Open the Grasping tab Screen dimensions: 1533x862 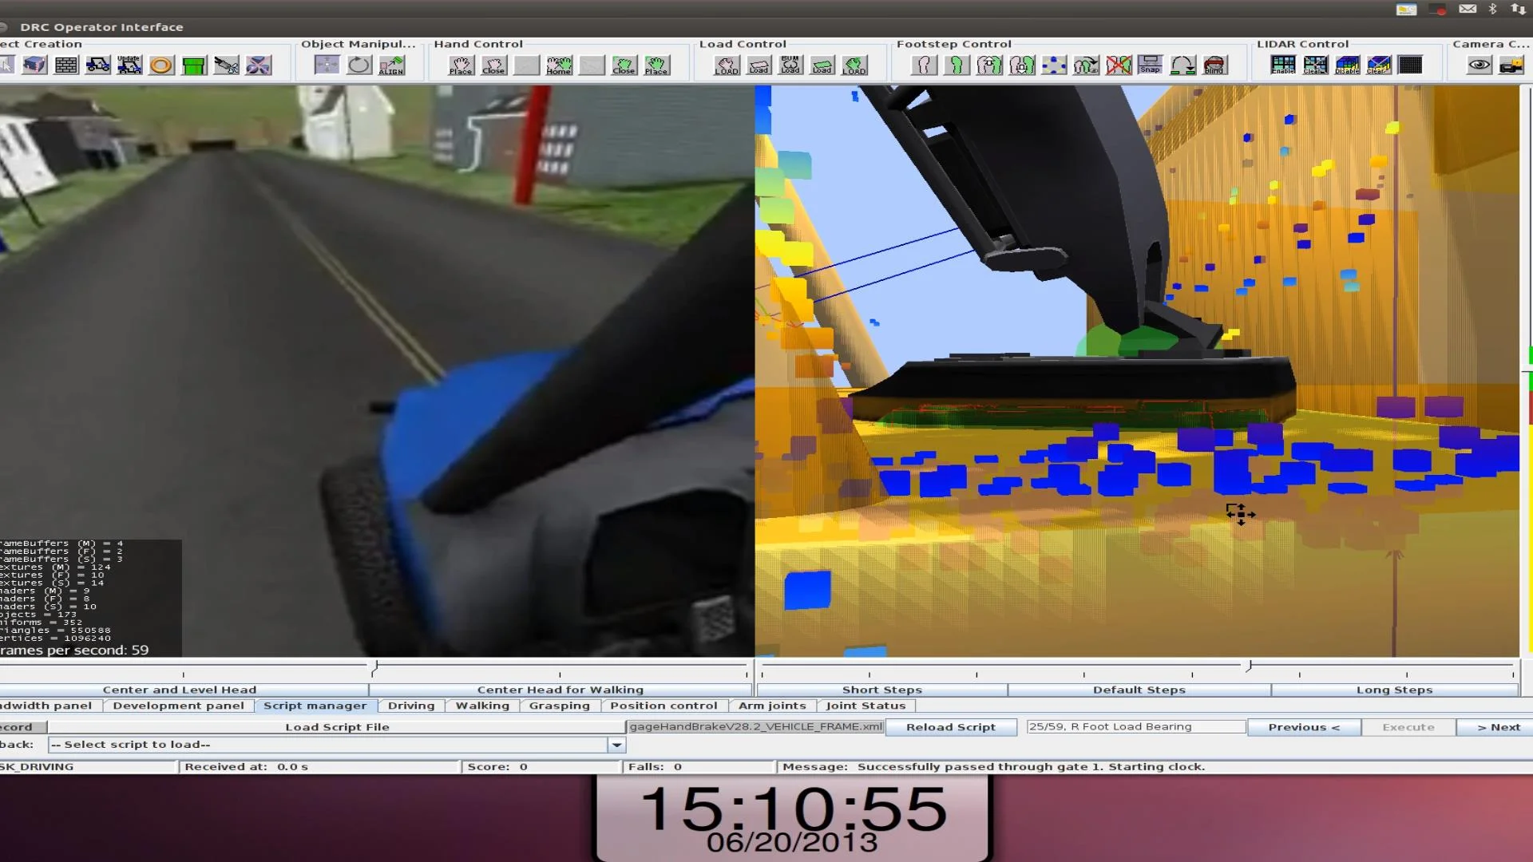[559, 706]
